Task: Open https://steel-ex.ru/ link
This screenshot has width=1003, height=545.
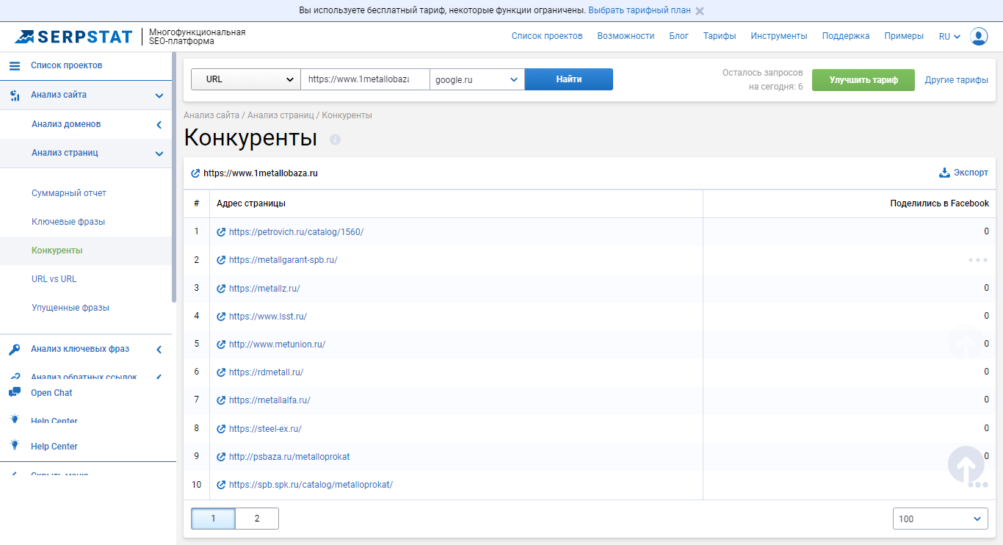Action: pyautogui.click(x=265, y=429)
